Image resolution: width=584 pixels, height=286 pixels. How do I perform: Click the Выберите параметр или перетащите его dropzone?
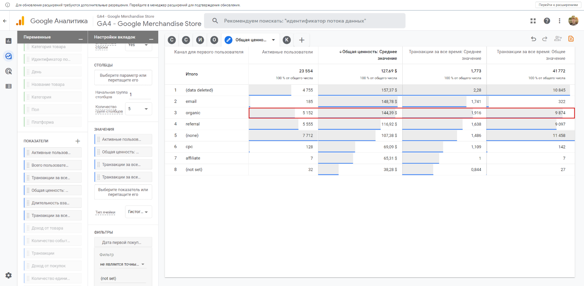click(123, 78)
